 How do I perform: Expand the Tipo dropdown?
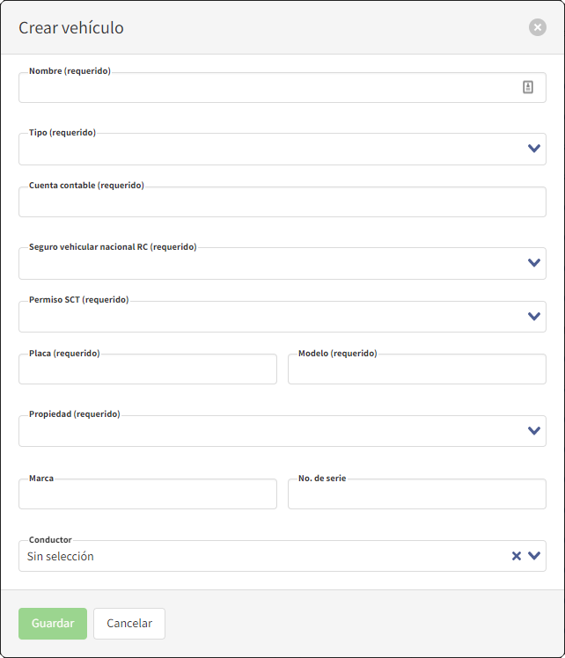click(x=533, y=149)
